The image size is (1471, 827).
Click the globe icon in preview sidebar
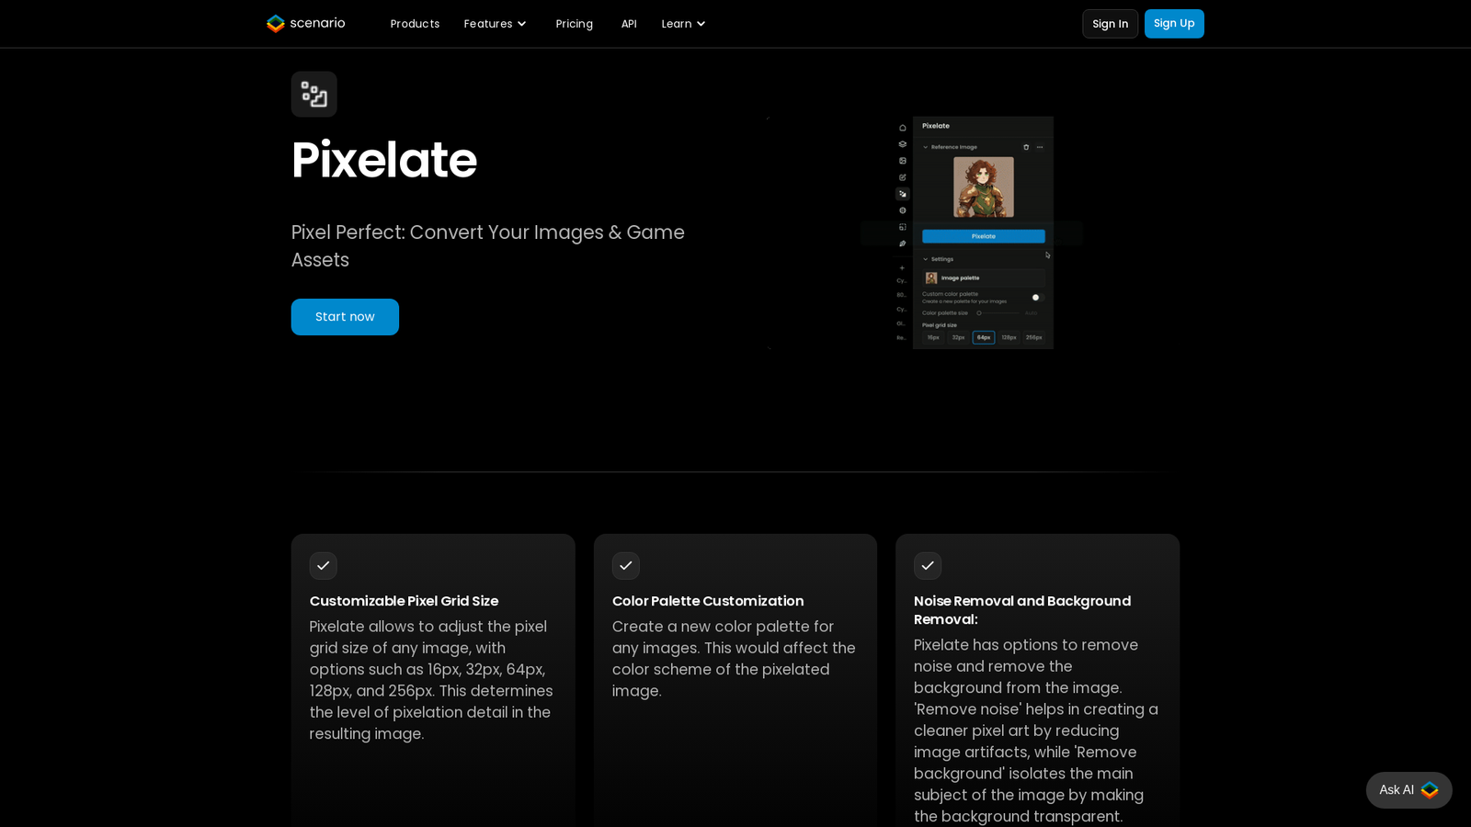pos(903,210)
